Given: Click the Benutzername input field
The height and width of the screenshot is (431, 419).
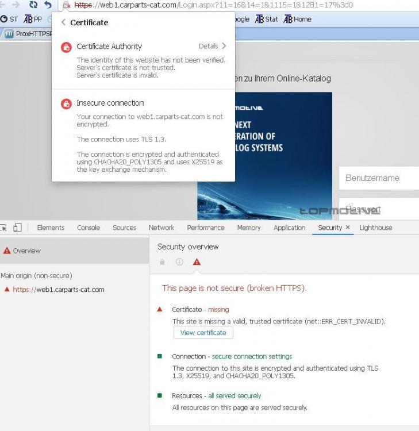Looking at the screenshot, I should pos(379,178).
